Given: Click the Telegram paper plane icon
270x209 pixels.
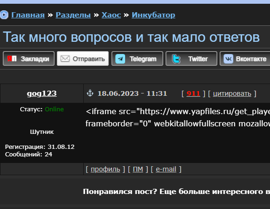Looking at the screenshot, I should (120, 59).
